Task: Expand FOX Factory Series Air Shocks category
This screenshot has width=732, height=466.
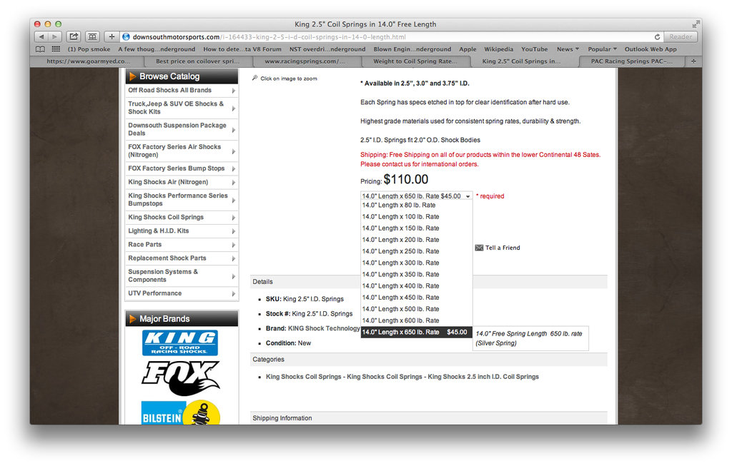Action: click(182, 151)
